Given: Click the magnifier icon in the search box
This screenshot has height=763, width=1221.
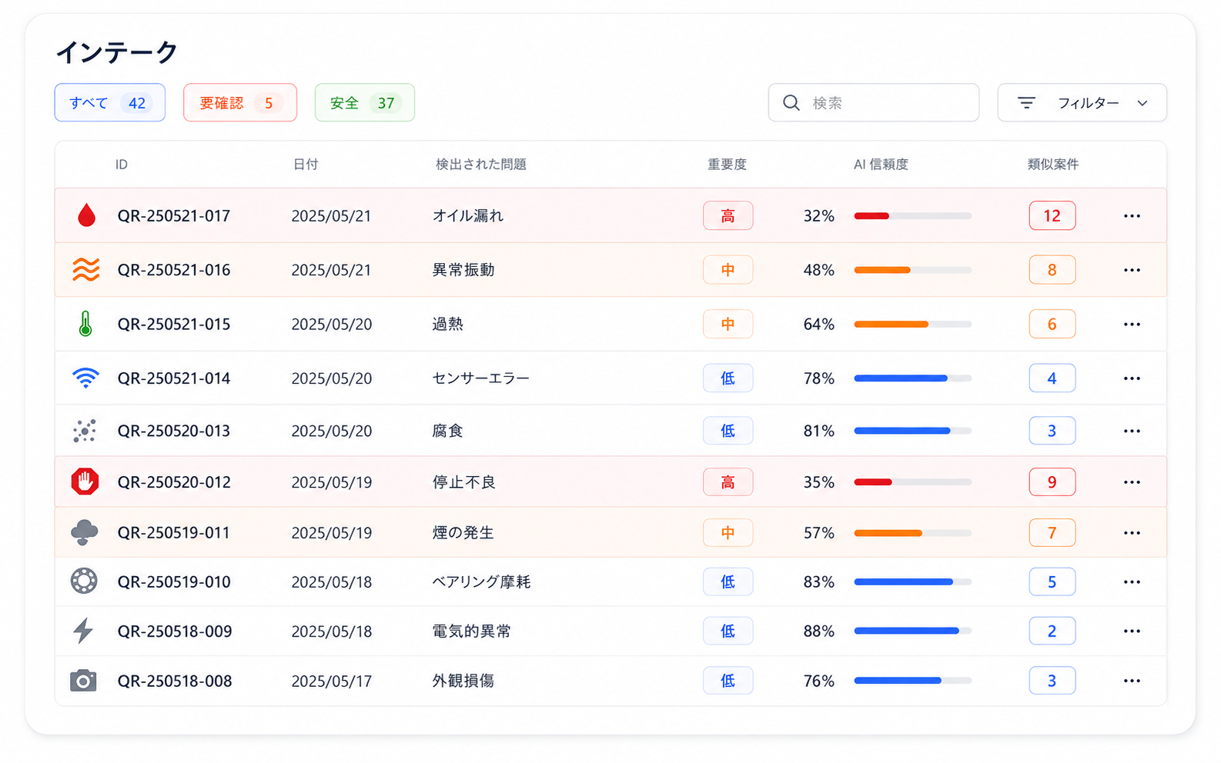Looking at the screenshot, I should (x=791, y=102).
